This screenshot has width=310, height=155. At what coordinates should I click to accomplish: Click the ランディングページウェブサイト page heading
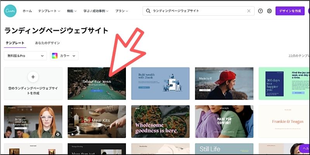[x=56, y=31]
